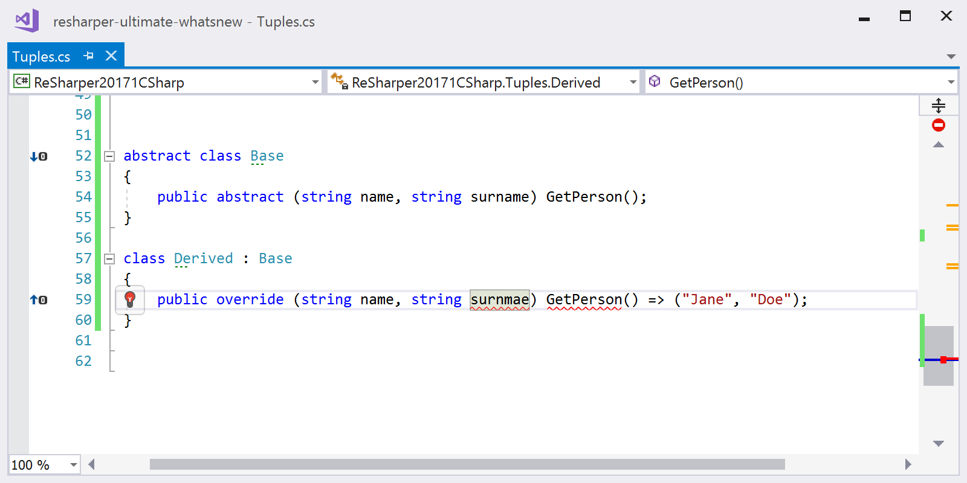Image resolution: width=967 pixels, height=483 pixels.
Task: Maximize the Visual Studio window
Action: point(905,16)
